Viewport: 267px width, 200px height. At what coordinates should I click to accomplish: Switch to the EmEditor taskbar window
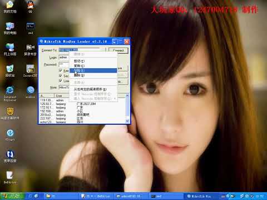click(96, 196)
